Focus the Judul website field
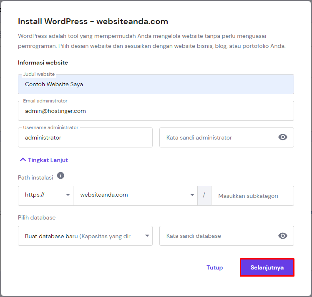This screenshot has width=312, height=297. tap(156, 84)
